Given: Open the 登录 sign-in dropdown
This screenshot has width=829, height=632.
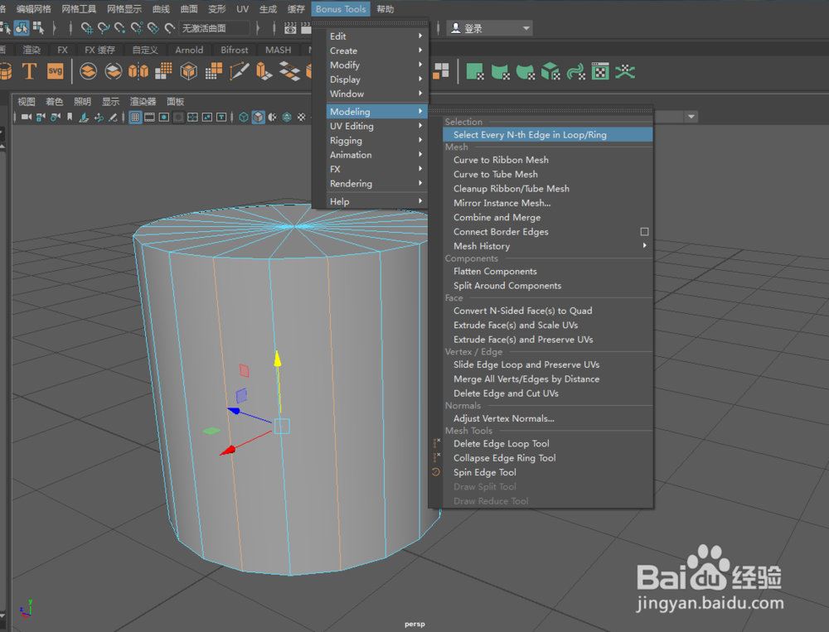Looking at the screenshot, I should pos(490,28).
